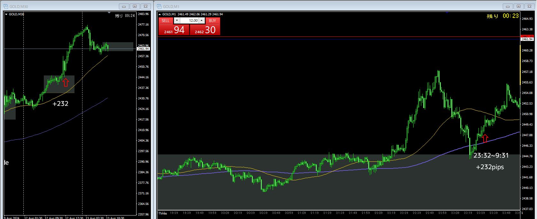Click the +232pips label on M1 chart
537x219 pixels.
[x=490, y=167]
